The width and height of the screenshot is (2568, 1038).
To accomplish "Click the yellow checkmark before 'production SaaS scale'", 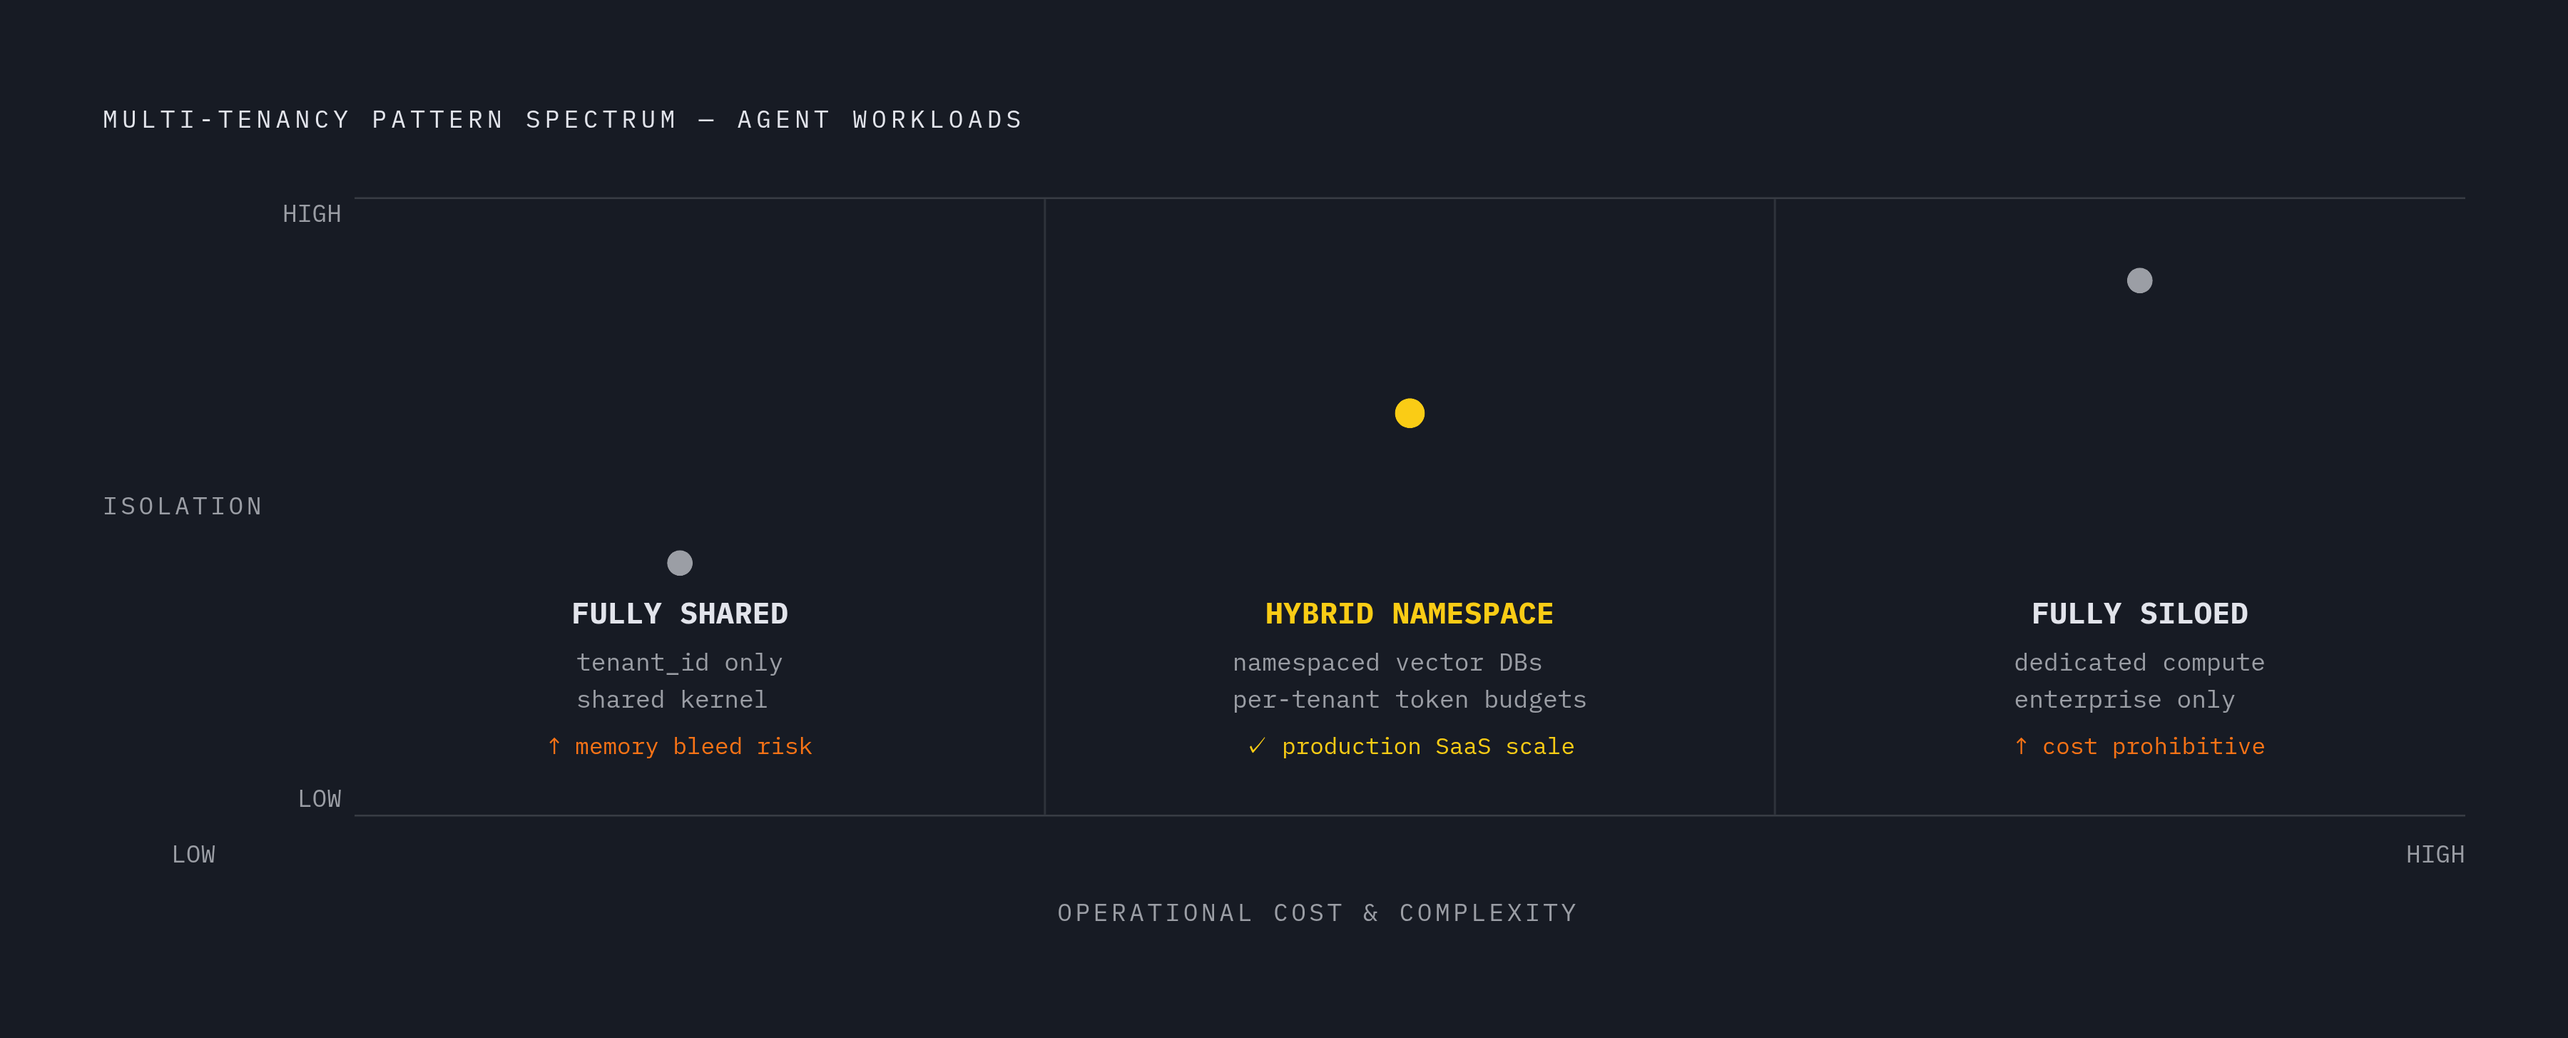I will coord(1257,746).
